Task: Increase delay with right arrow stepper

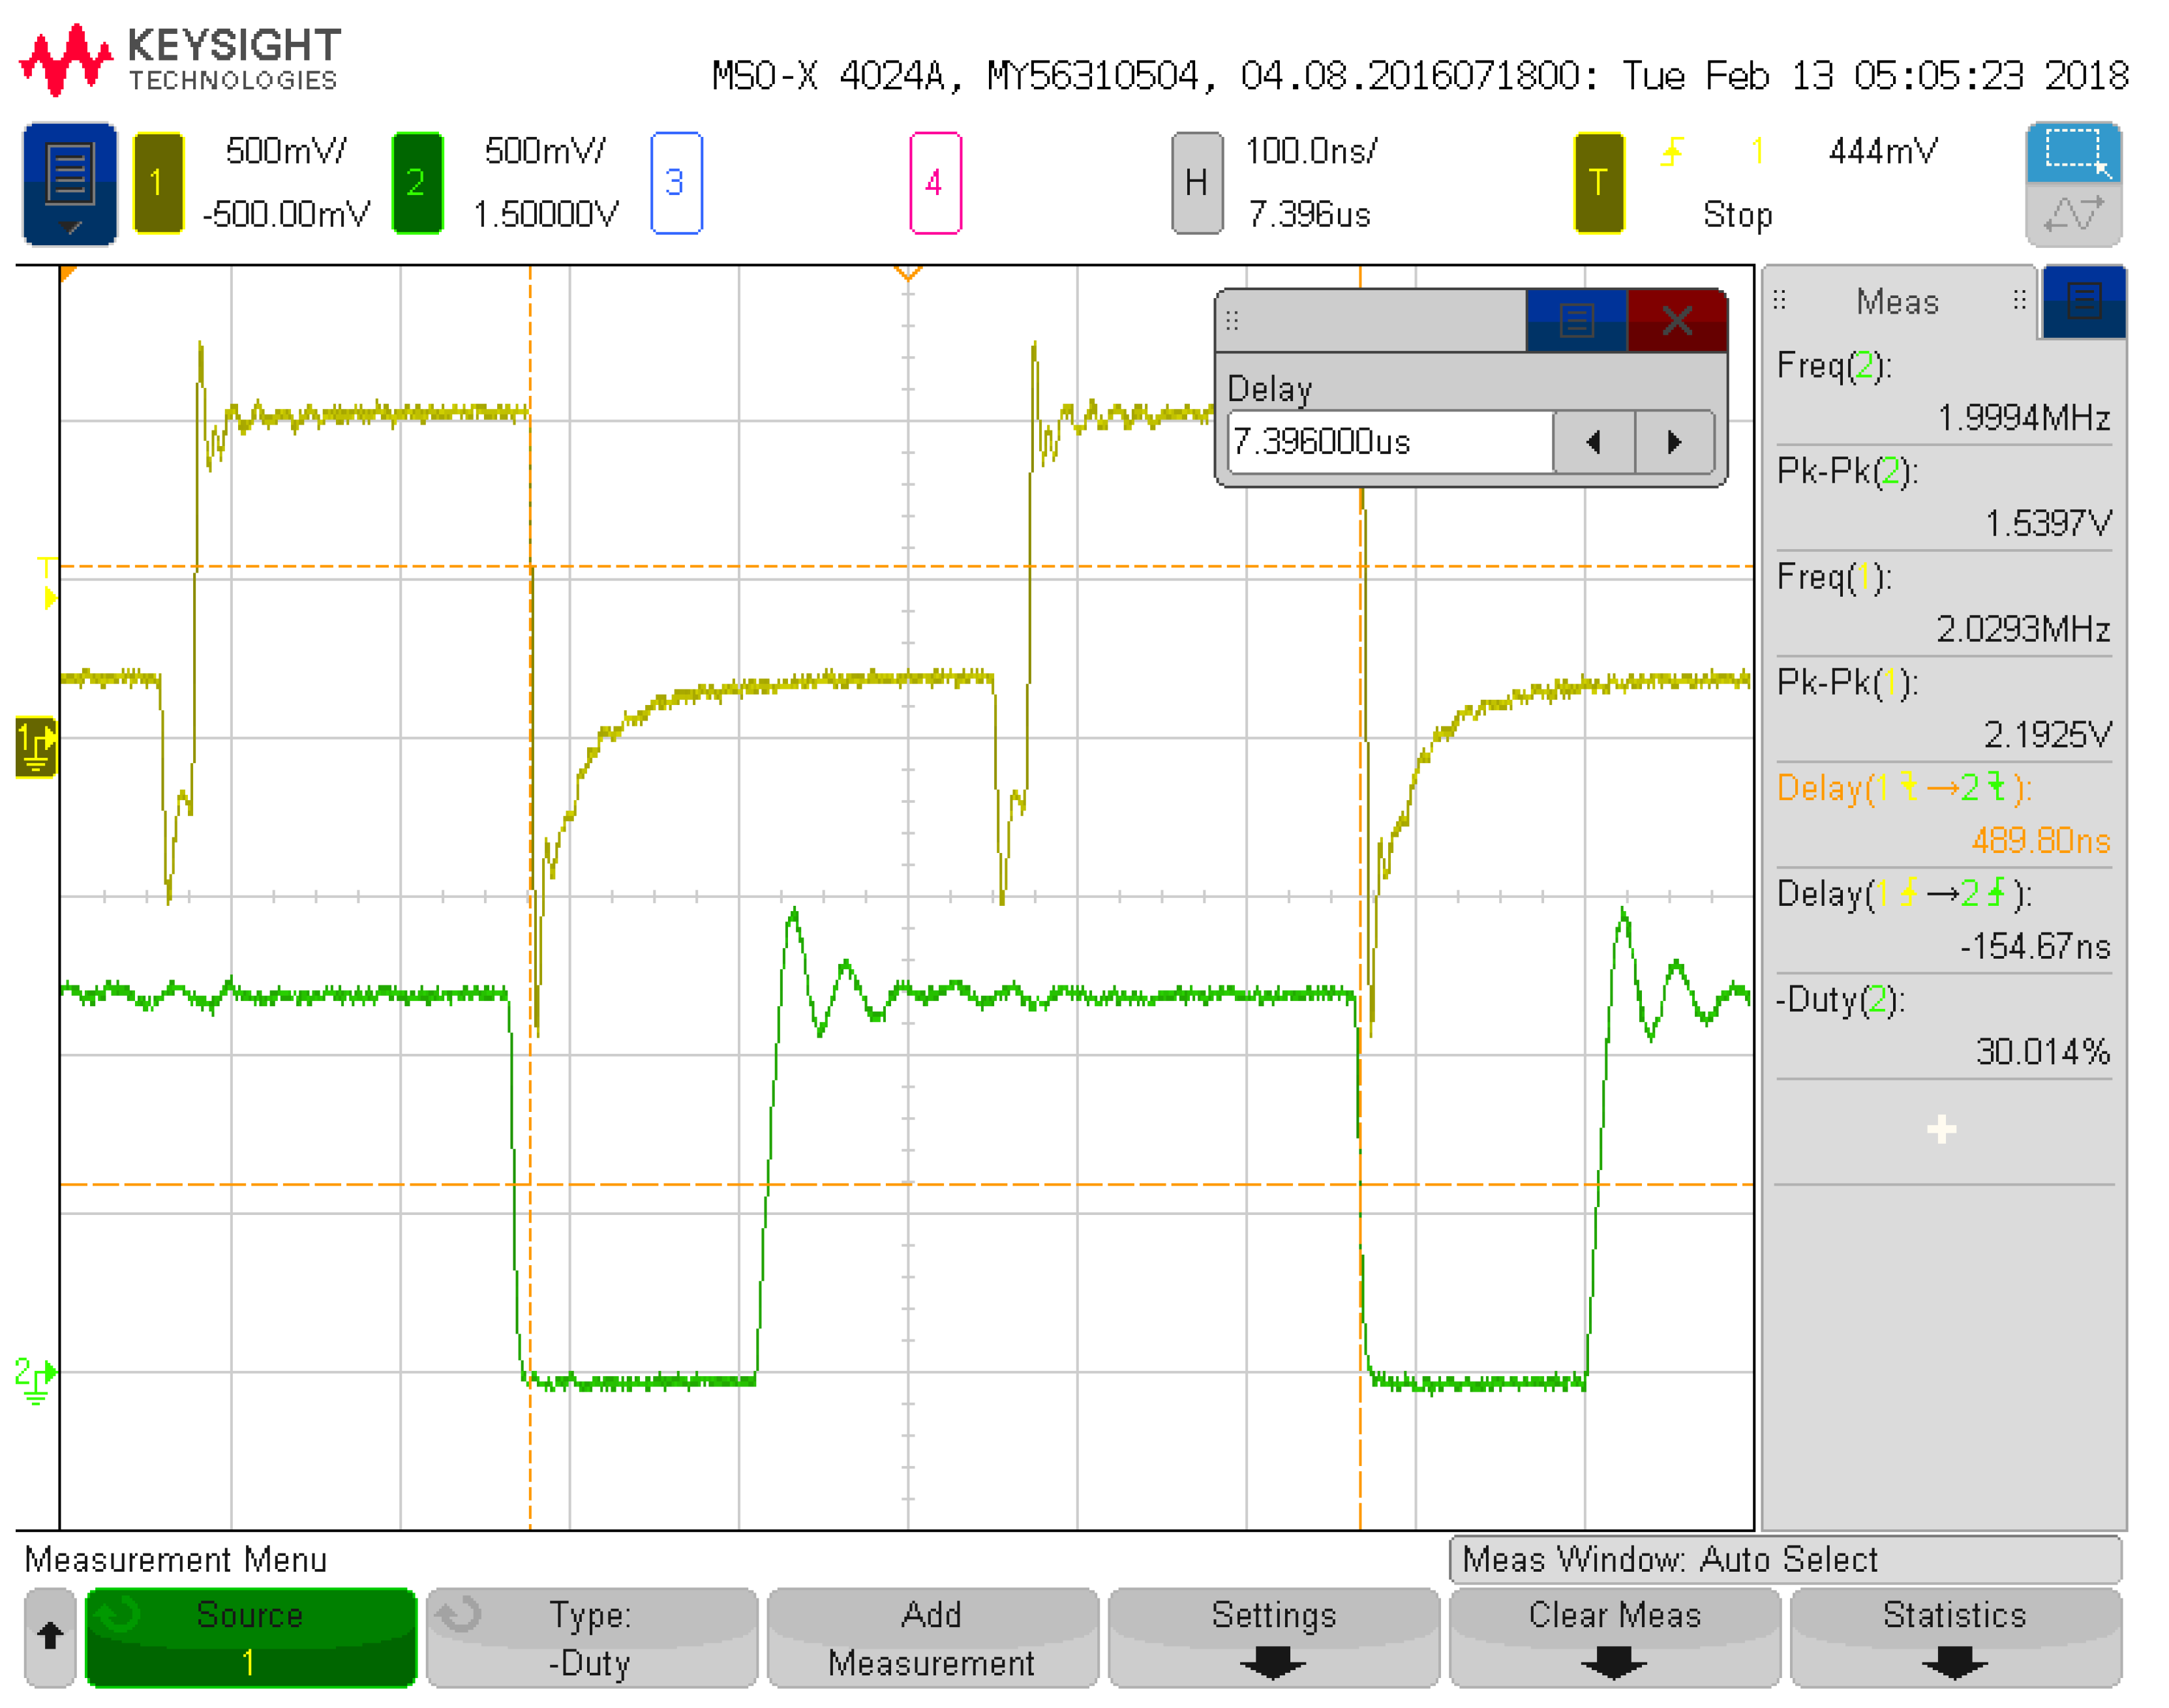Action: click(x=1675, y=442)
